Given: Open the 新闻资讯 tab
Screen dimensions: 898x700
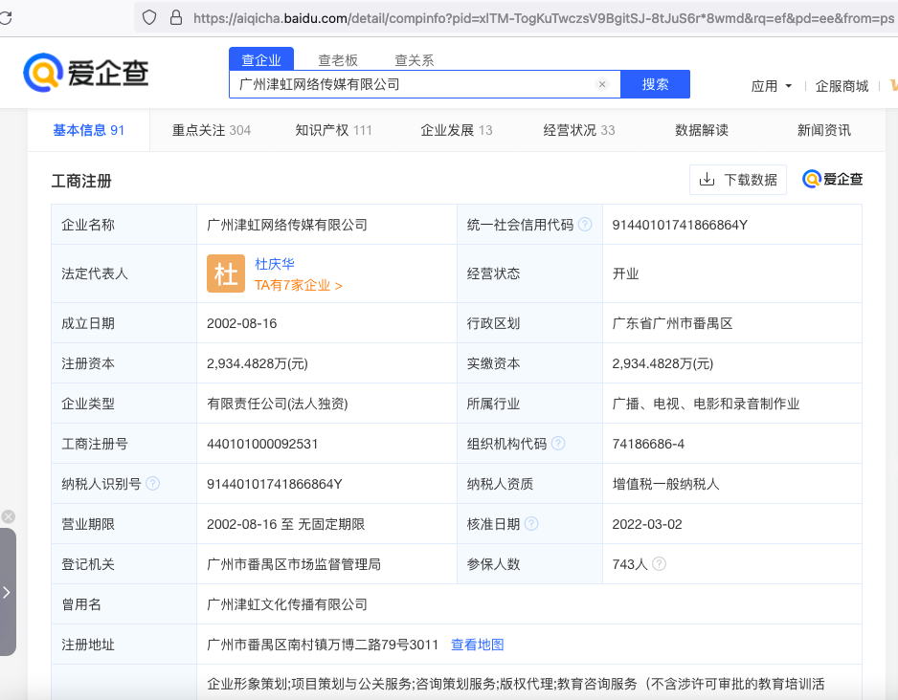Looking at the screenshot, I should pyautogui.click(x=824, y=130).
